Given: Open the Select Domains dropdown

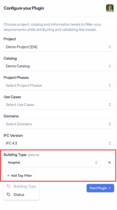Looking at the screenshot, I should [59, 124].
